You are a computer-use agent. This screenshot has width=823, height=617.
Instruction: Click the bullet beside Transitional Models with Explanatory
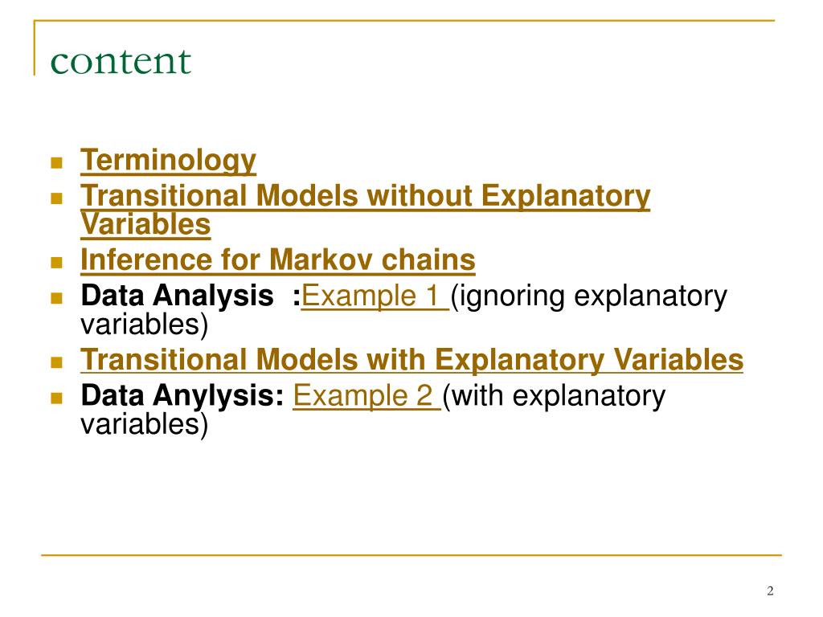click(57, 362)
